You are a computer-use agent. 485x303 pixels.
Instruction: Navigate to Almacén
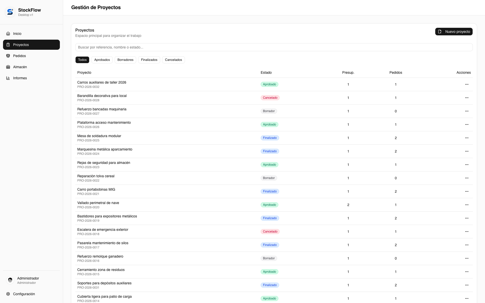[31, 67]
